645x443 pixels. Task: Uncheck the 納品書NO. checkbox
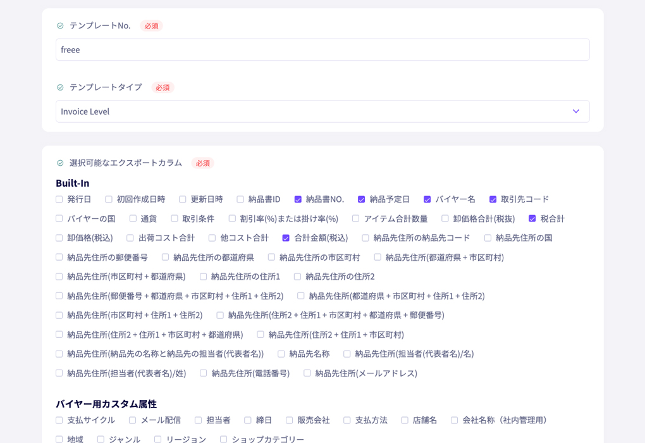(298, 199)
